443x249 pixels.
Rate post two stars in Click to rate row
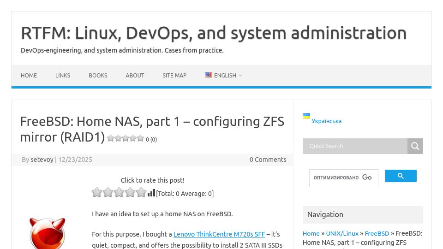(108, 192)
